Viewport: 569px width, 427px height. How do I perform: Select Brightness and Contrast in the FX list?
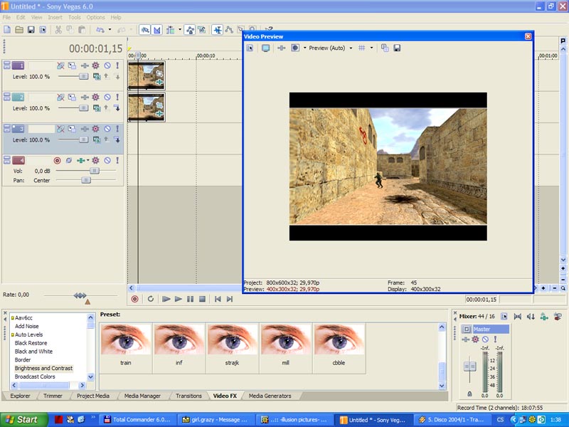coord(43,368)
